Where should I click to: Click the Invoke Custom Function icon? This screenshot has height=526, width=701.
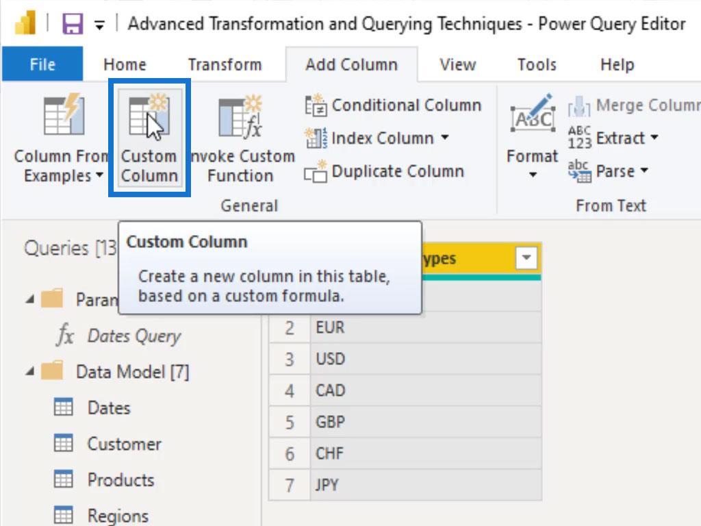tap(240, 116)
